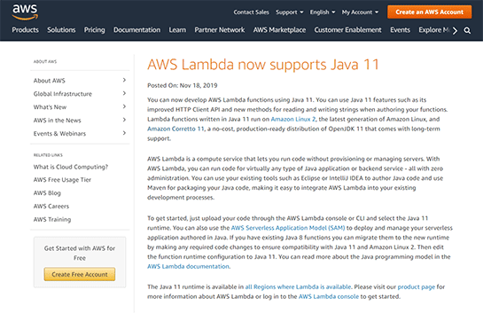
Task: Click the nav scroll-right arrow
Action: pyautogui.click(x=455, y=30)
